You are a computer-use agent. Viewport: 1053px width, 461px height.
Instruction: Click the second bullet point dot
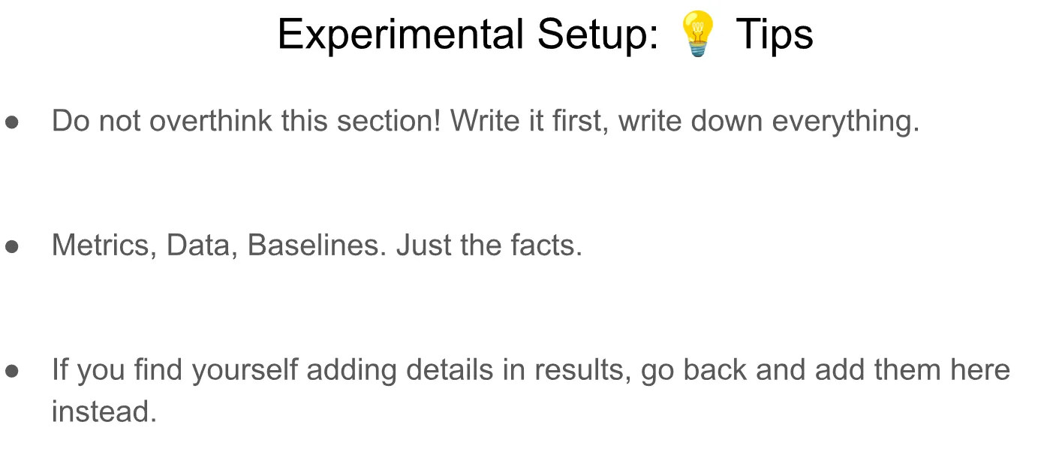tap(12, 246)
